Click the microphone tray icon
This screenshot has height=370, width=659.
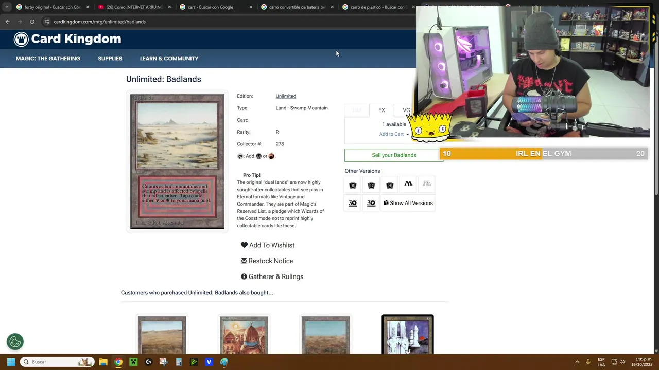[588, 362]
